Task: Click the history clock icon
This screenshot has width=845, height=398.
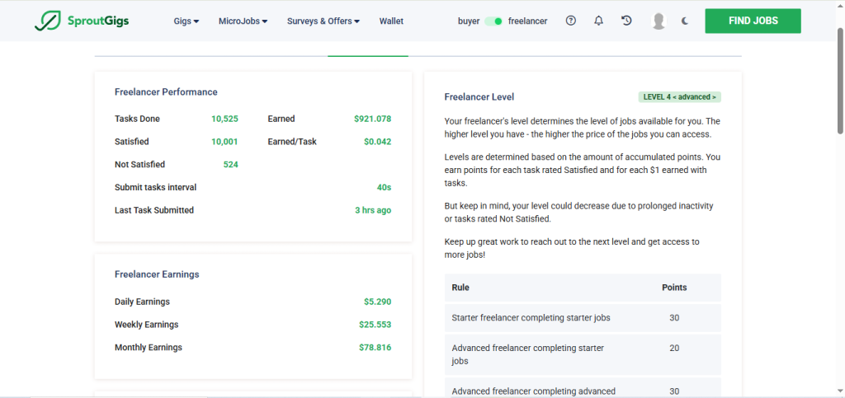Action: (626, 21)
